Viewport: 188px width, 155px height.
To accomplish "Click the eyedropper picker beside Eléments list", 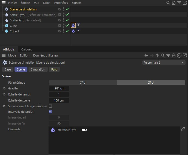I will tap(183, 129).
